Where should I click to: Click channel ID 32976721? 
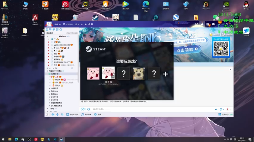(x=68, y=24)
